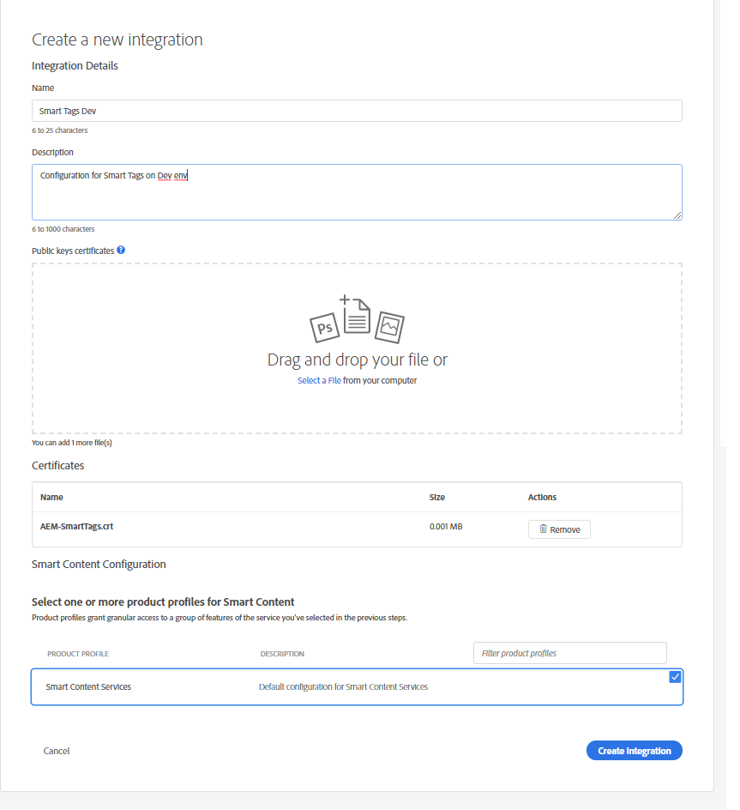Click the Create Integration button
Screen dimensions: 740x810
pyautogui.click(x=634, y=750)
